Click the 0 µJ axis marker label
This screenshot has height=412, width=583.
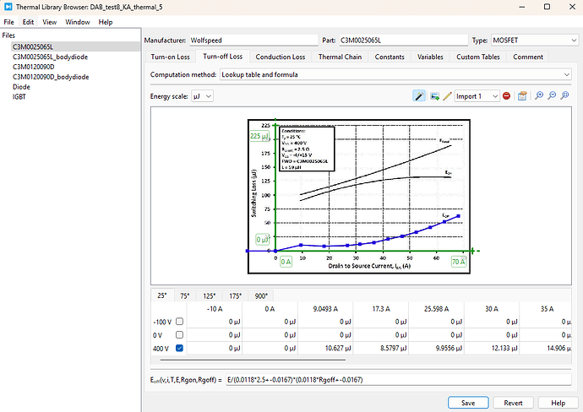(262, 240)
